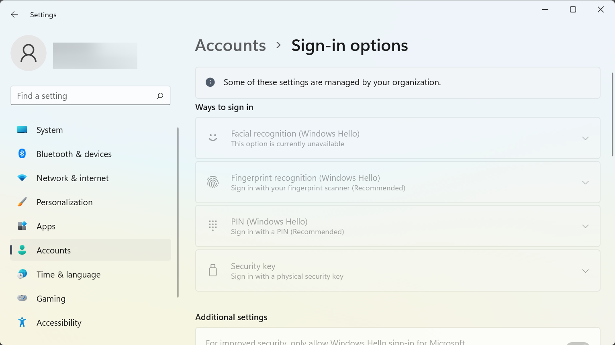Click the "Additional settings" heading
This screenshot has width=615, height=345.
(x=231, y=317)
